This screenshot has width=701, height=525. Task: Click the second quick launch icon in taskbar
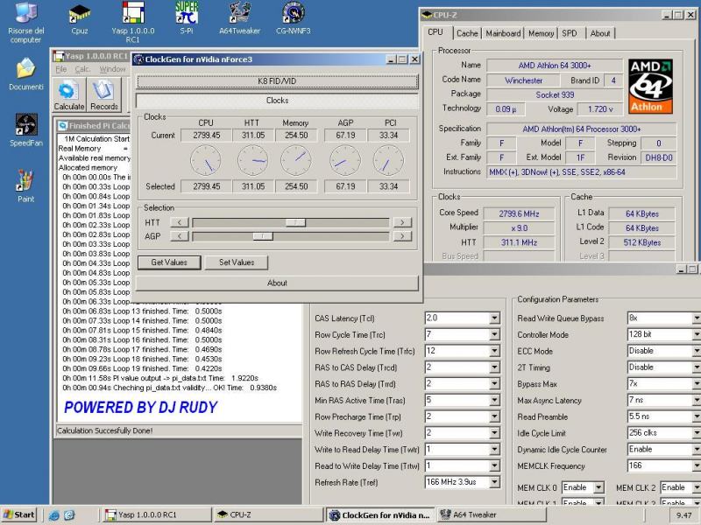click(x=69, y=515)
